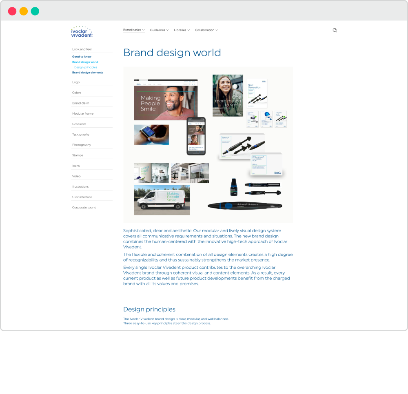Click the Making People Smile website mockup
Image resolution: width=408 pixels, height=394 pixels.
pyautogui.click(x=166, y=100)
